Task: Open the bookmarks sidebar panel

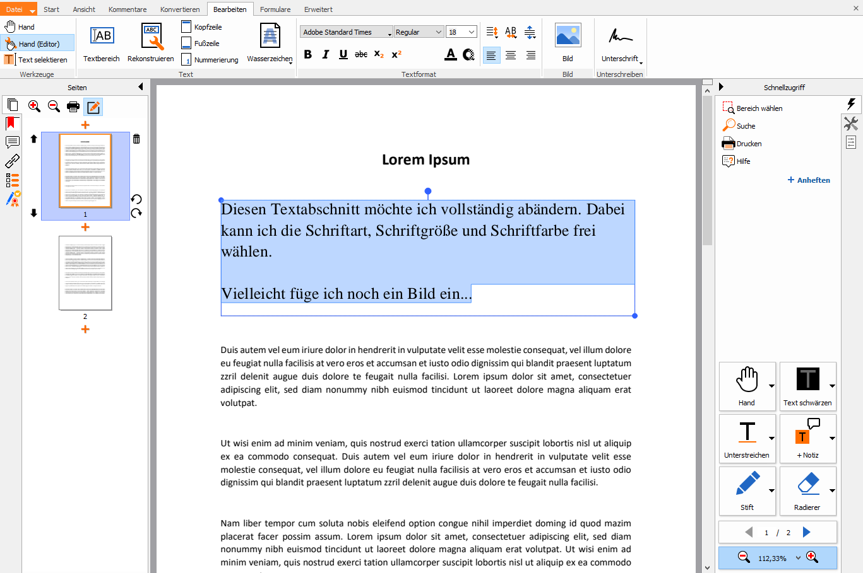Action: [x=11, y=124]
